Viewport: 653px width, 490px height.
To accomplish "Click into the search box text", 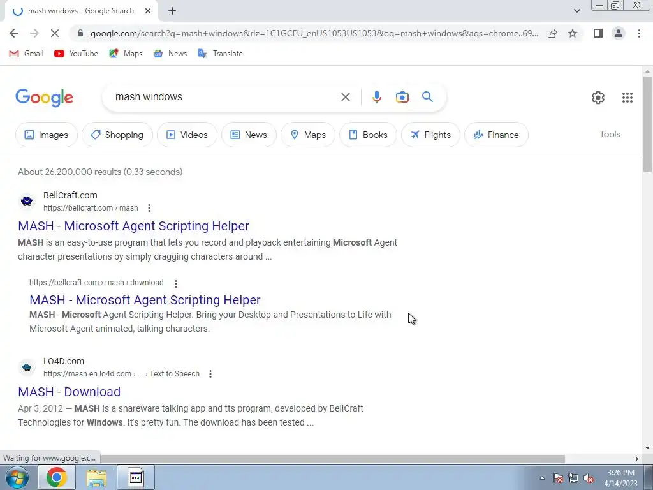I will pos(149,97).
